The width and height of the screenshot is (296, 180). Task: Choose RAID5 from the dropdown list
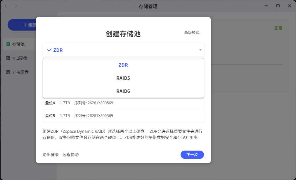click(x=123, y=78)
